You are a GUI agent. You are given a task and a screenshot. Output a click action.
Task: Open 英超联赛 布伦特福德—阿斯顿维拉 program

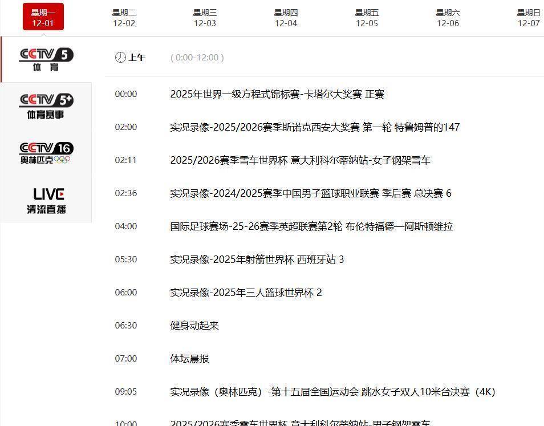[x=311, y=226]
